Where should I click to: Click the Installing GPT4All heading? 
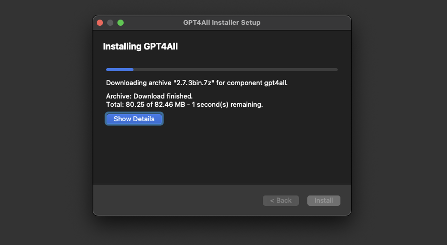[140, 46]
